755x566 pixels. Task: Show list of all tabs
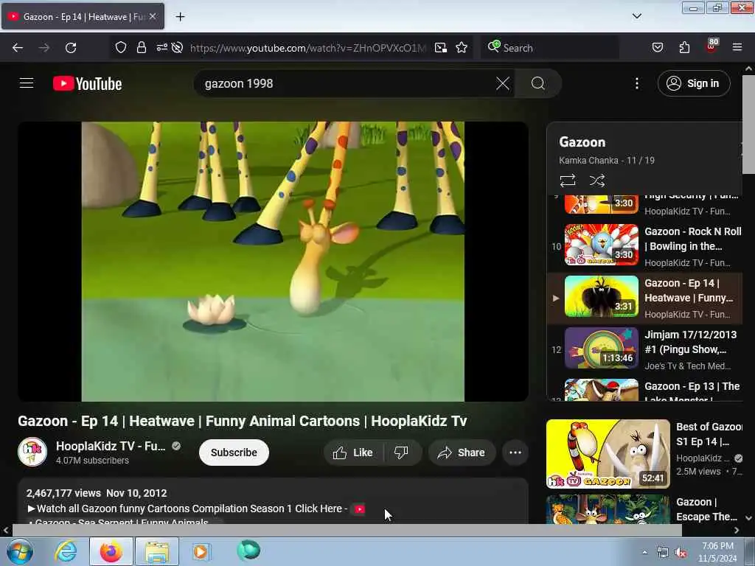[636, 16]
